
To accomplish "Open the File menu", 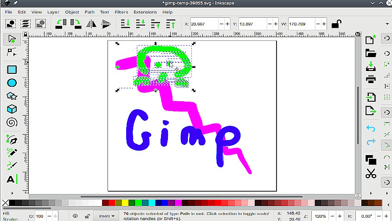I will (8, 12).
